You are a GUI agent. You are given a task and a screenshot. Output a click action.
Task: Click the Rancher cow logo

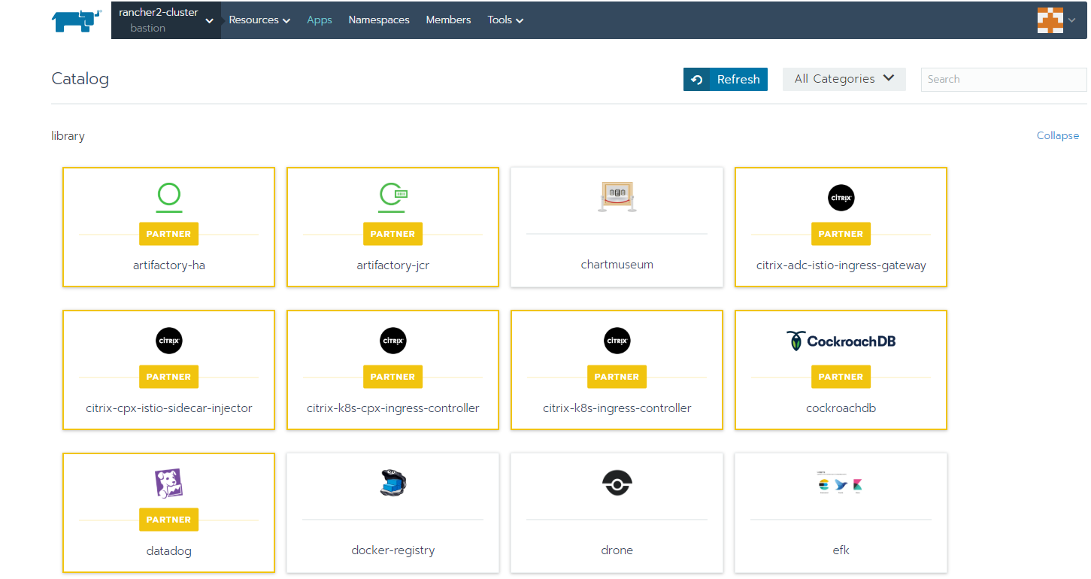pyautogui.click(x=77, y=20)
